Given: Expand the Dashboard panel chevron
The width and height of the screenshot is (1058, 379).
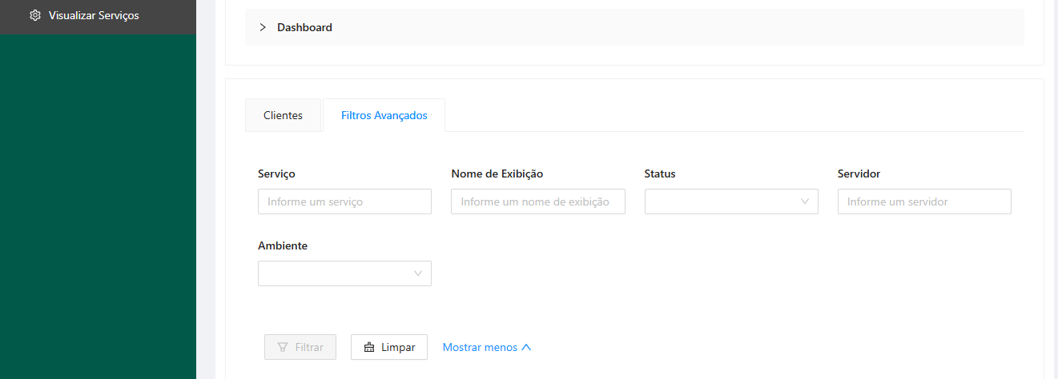Looking at the screenshot, I should point(263,27).
